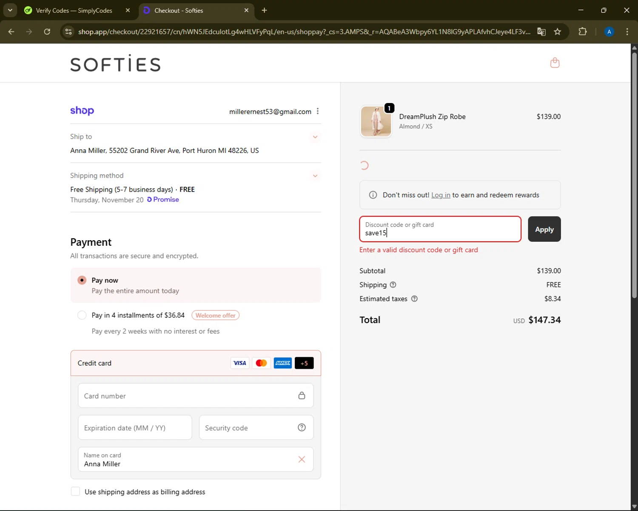
Task: Open the account options three-dot menu
Action: (x=318, y=111)
